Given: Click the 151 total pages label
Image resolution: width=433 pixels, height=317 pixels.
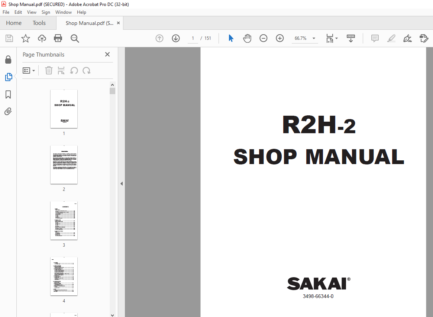Looking at the screenshot, I should click(208, 38).
